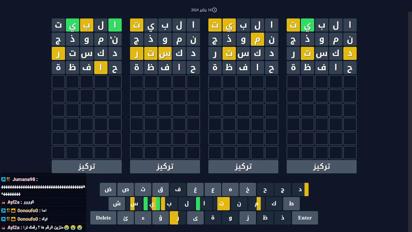Click the clock icon beside the date
Screen dimensions: 412x232
point(214,10)
